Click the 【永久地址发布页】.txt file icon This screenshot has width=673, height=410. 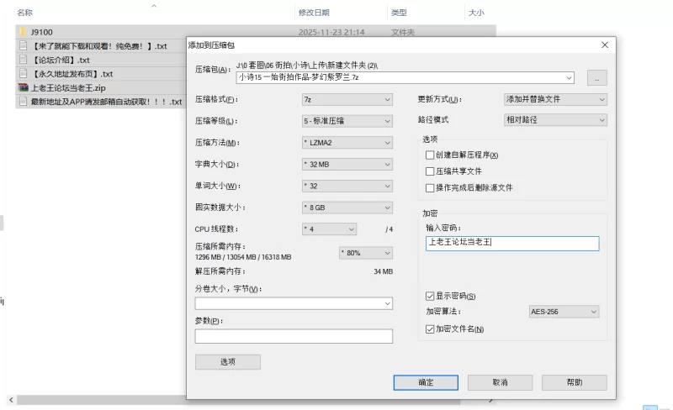pos(23,74)
